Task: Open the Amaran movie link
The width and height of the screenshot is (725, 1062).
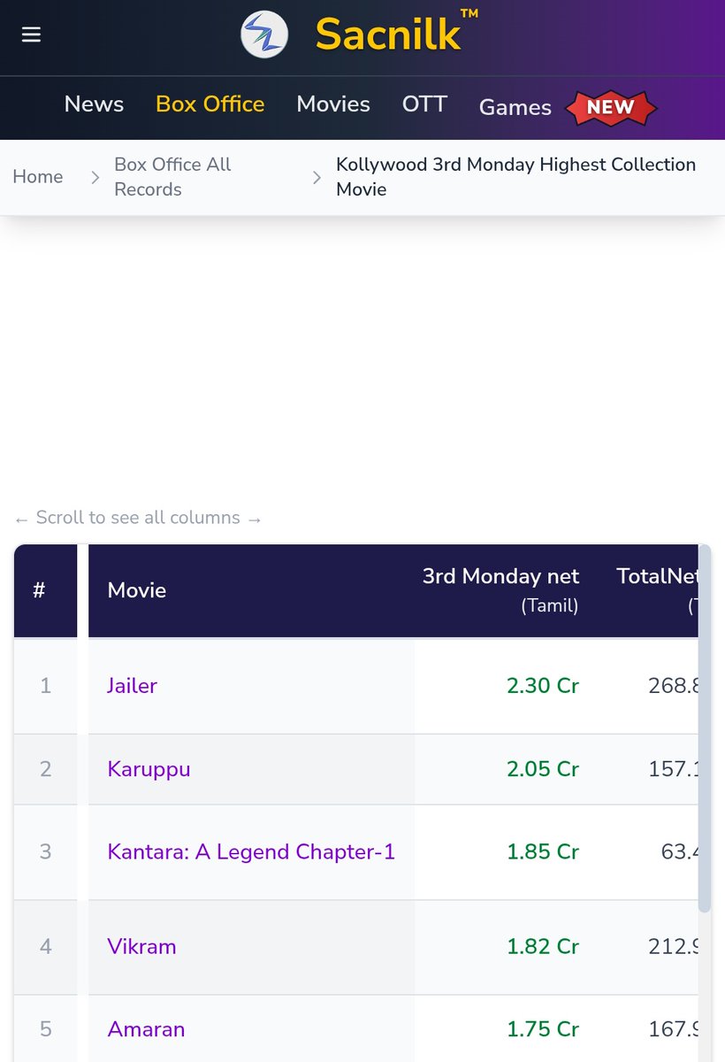Action: (x=146, y=1030)
